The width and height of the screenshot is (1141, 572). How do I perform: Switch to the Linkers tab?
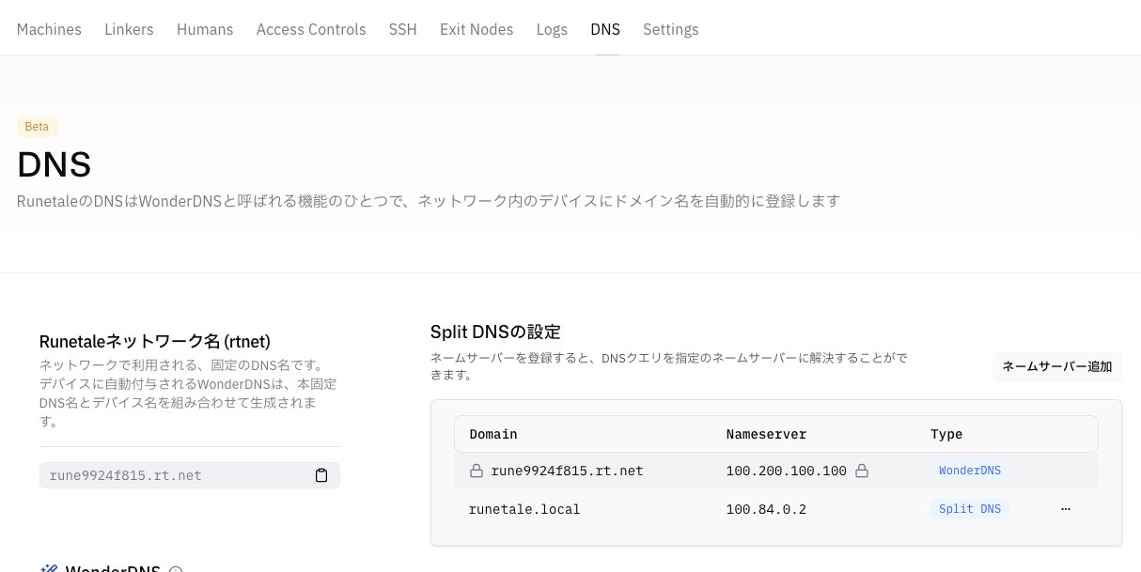(129, 29)
